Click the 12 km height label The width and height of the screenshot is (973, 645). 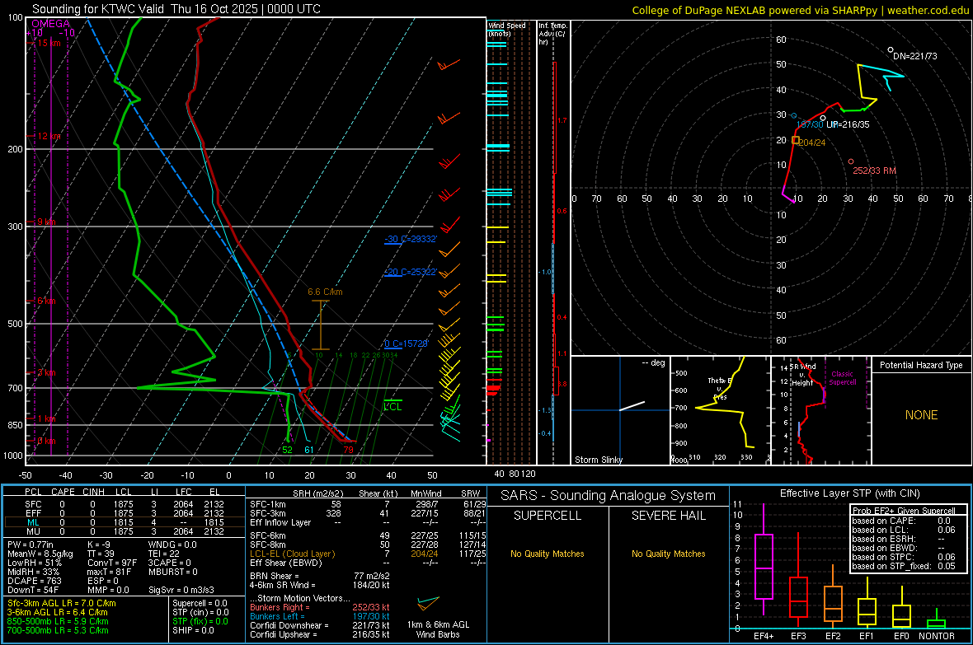[49, 136]
